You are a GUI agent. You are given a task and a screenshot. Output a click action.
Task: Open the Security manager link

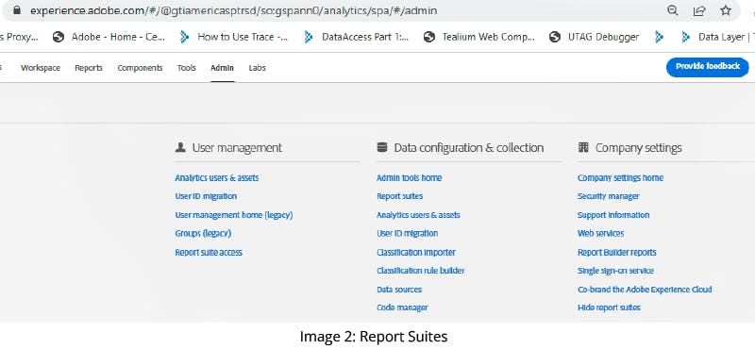tap(608, 196)
